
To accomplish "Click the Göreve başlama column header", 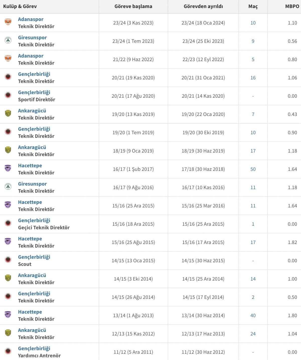I will (133, 7).
